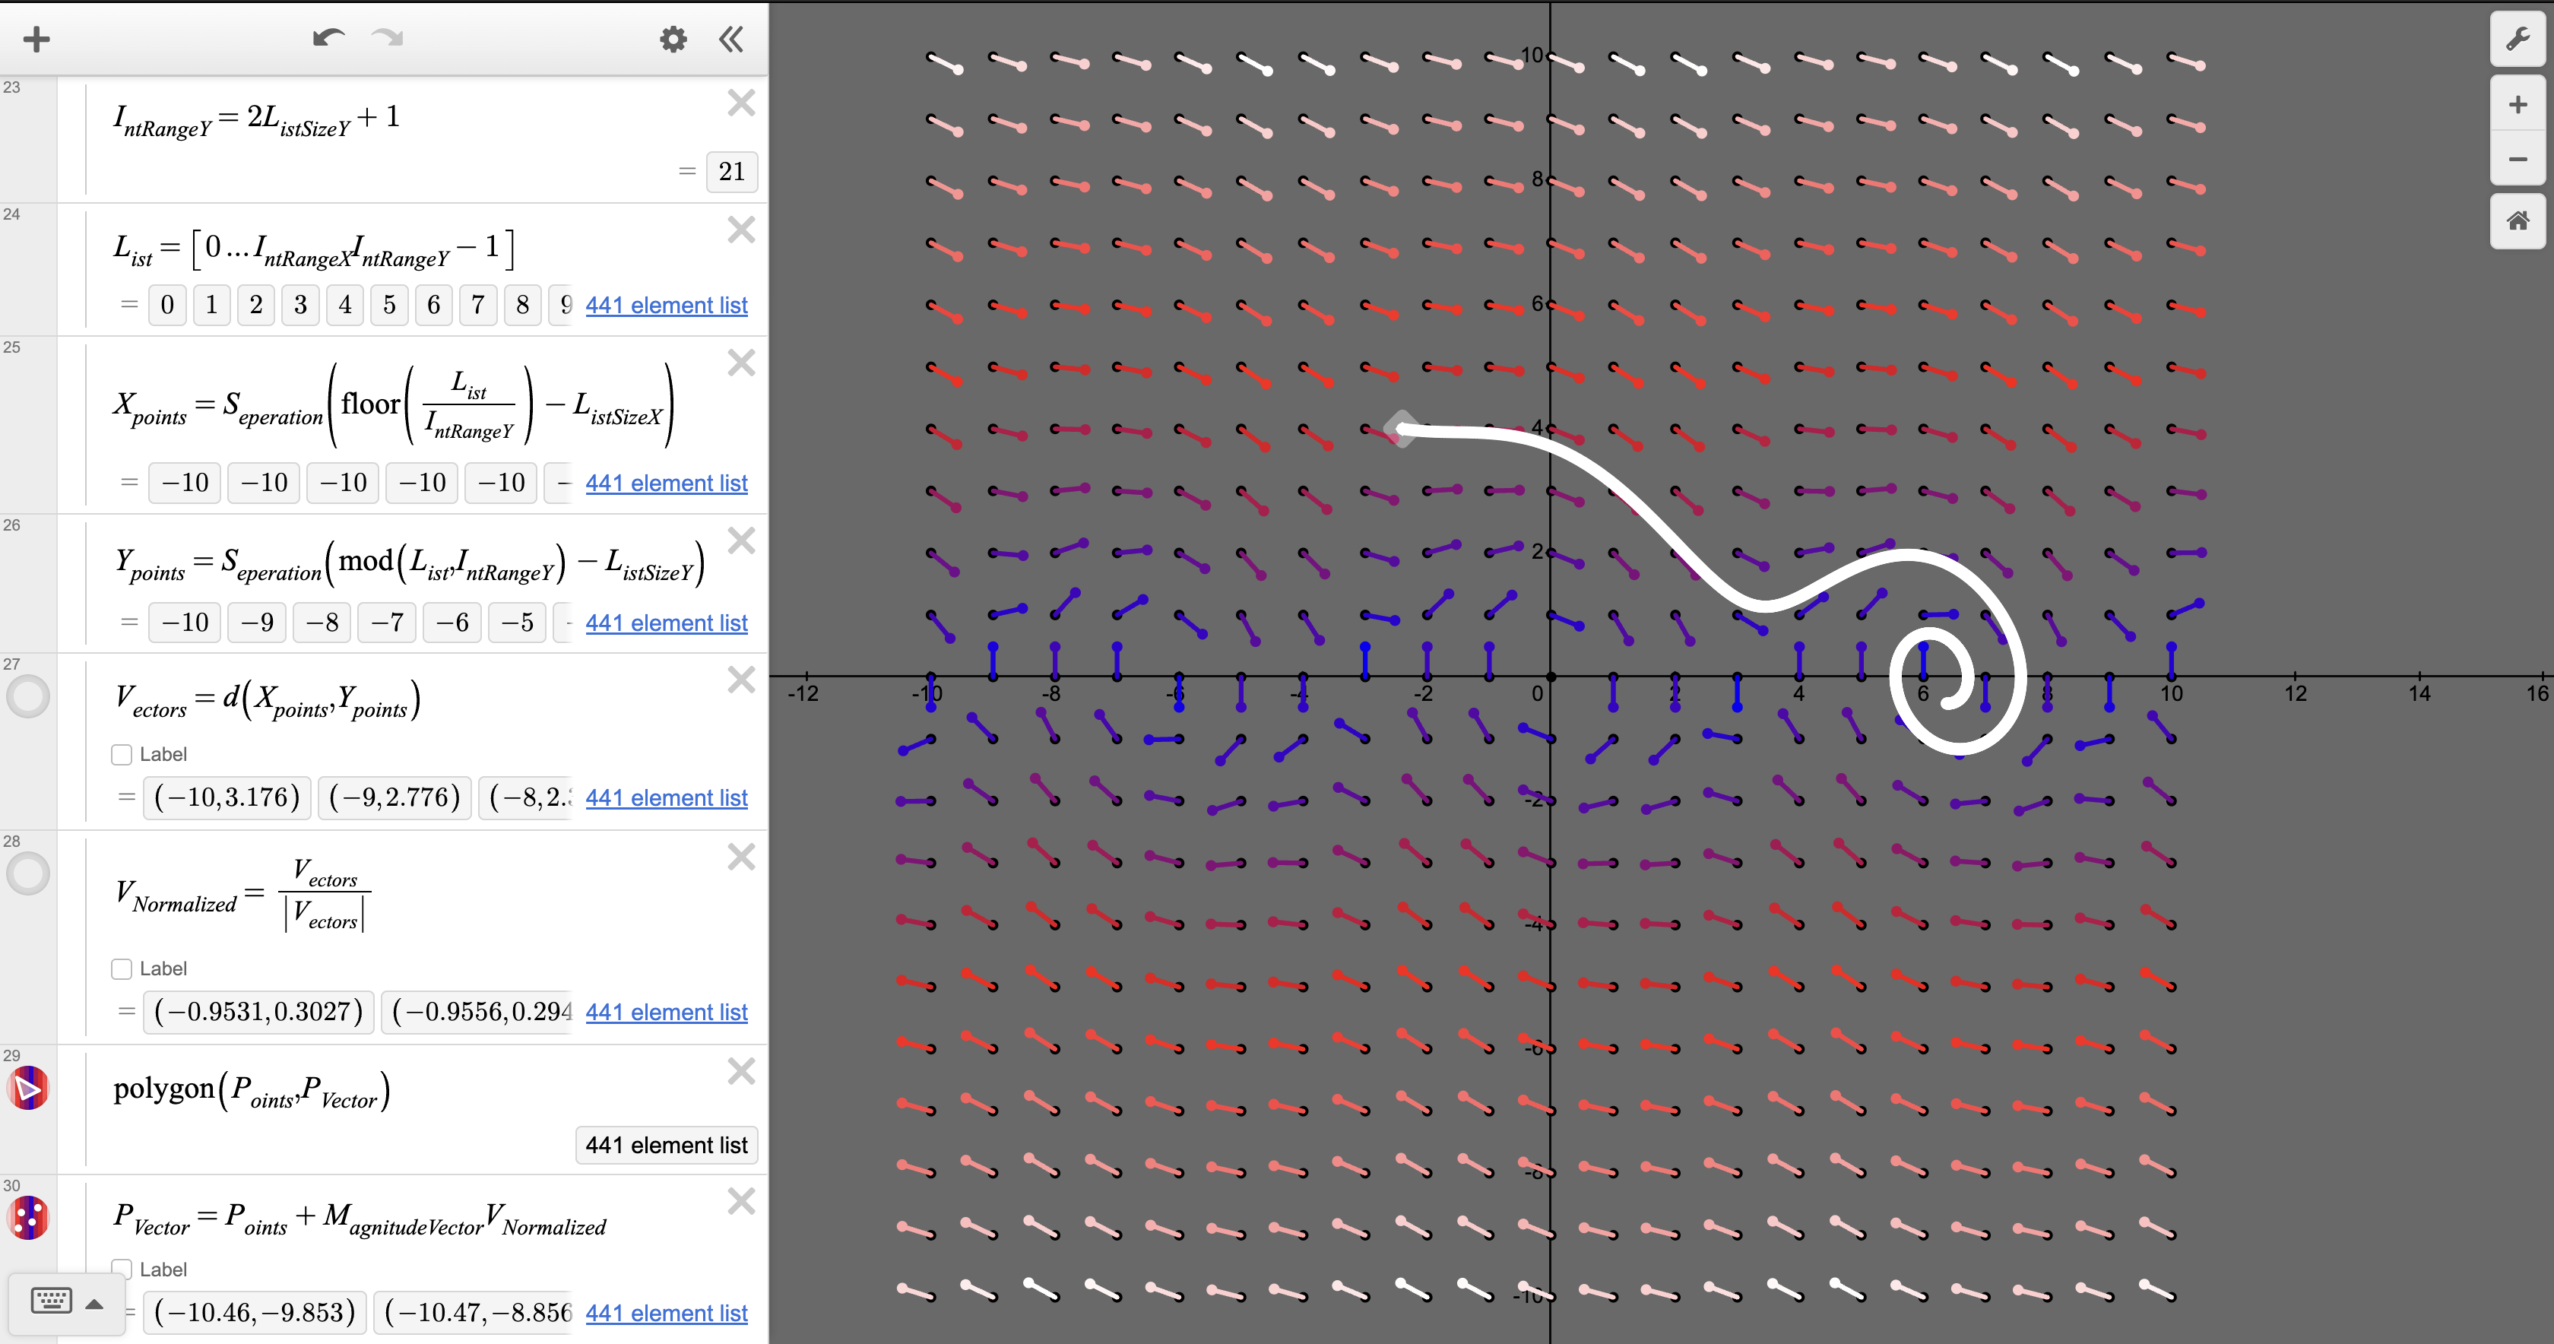Redo the undone action
Screen dimensions: 2554x1344
387,39
